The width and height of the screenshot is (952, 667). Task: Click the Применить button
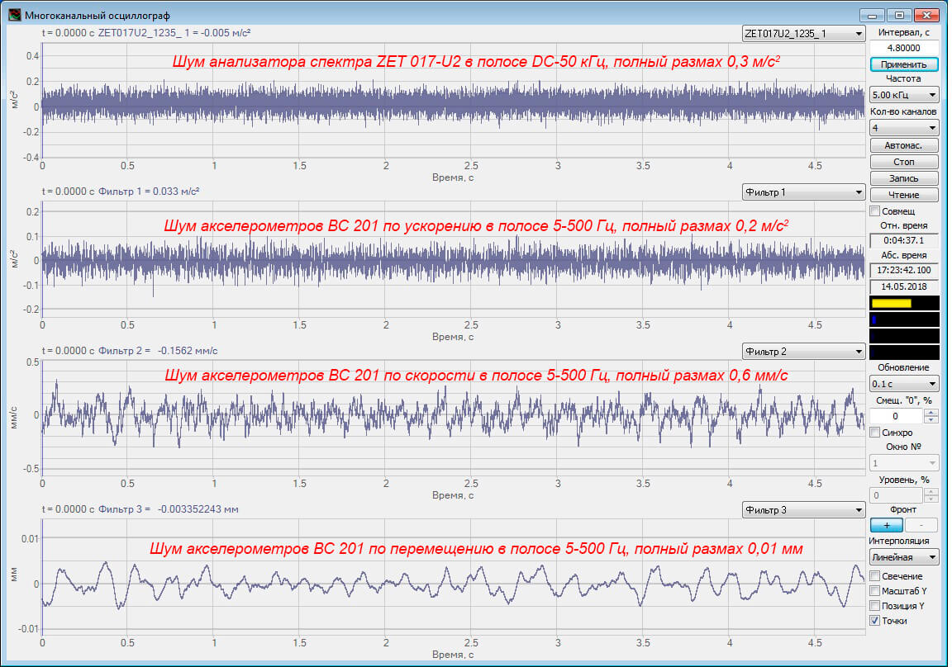904,64
